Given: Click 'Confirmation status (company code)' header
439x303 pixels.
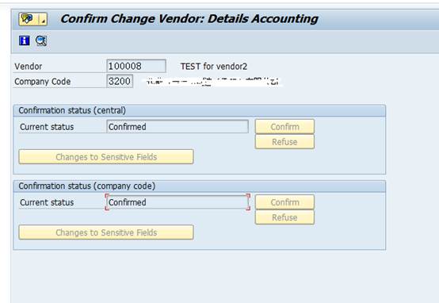Looking at the screenshot, I should [87, 186].
